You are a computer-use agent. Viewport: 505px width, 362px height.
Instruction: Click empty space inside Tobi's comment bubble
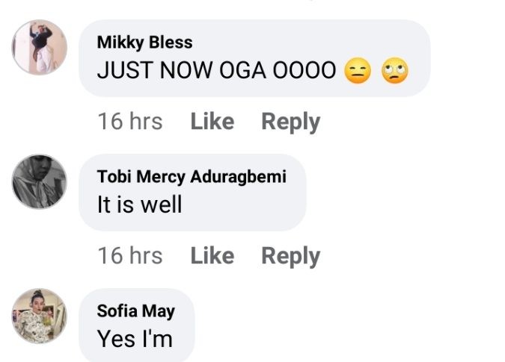pyautogui.click(x=247, y=209)
